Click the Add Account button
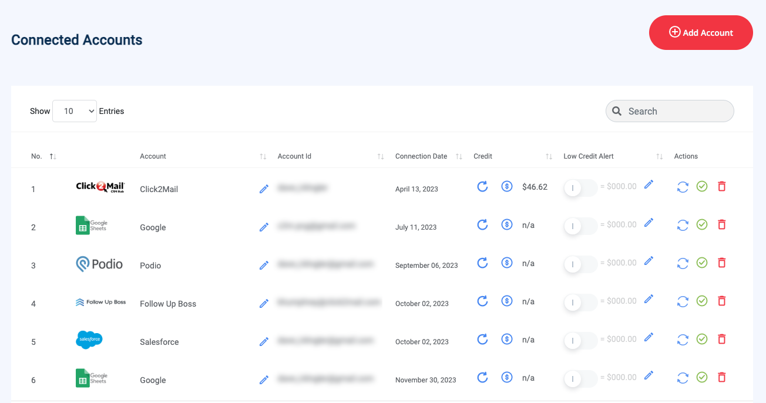766x403 pixels. coord(700,33)
